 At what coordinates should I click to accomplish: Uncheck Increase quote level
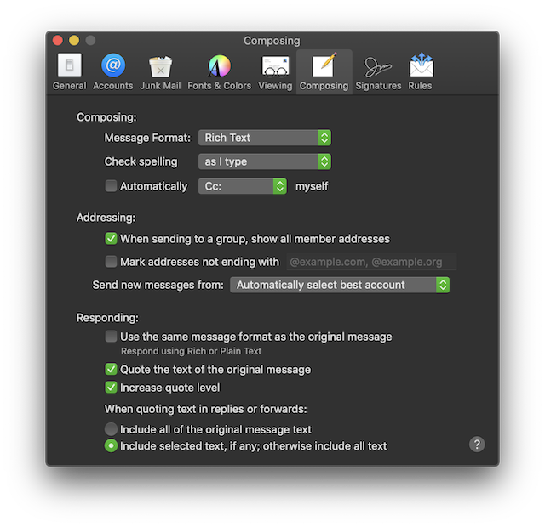(x=111, y=388)
